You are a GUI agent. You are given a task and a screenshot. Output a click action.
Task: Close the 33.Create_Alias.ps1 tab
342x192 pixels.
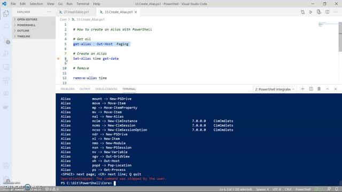pyautogui.click(x=136, y=12)
